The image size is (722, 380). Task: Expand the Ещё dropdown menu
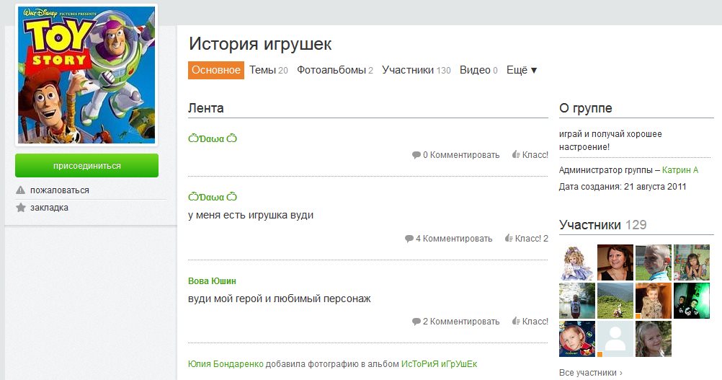tap(522, 70)
